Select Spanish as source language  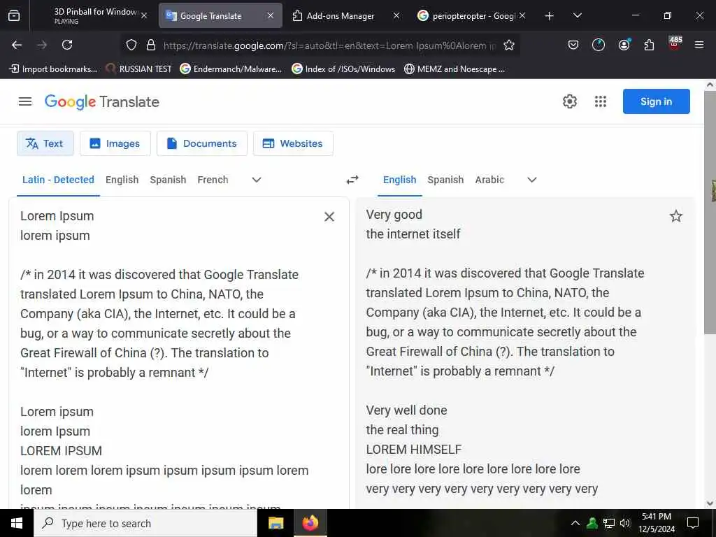(x=168, y=180)
